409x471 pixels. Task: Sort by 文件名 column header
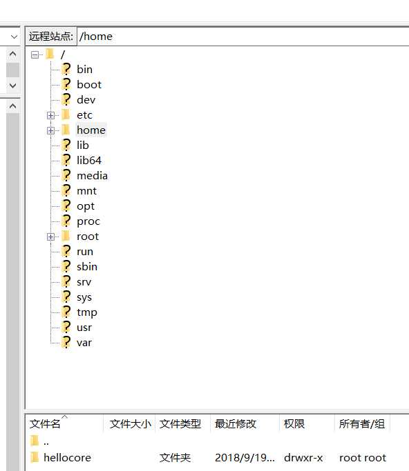[64, 423]
